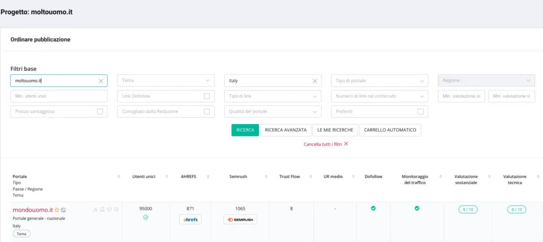Clear the moltouomo.it filter with the X
Viewport: 543px width, 242px height.
tap(101, 81)
